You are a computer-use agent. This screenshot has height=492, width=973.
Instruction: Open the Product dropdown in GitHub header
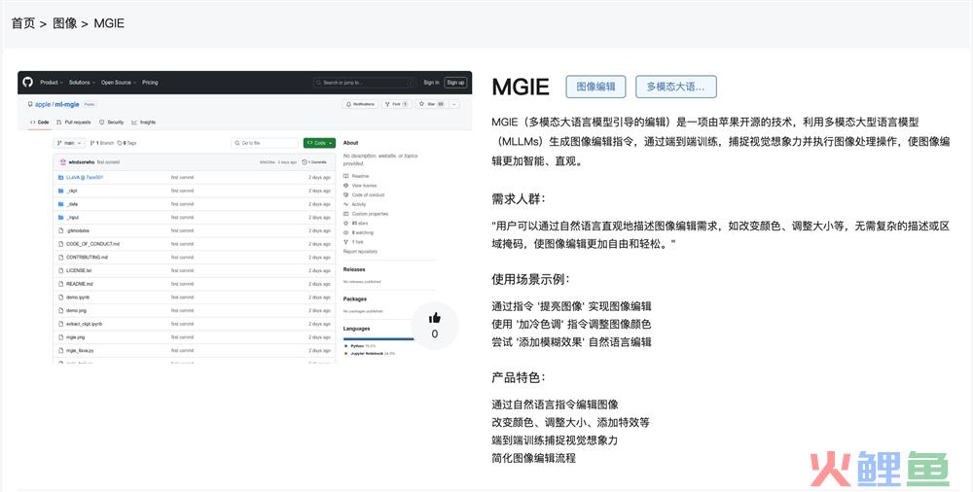tap(51, 82)
